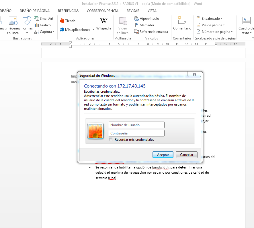Click the misspelled word 'bandwidth' in the document

tap(160, 167)
